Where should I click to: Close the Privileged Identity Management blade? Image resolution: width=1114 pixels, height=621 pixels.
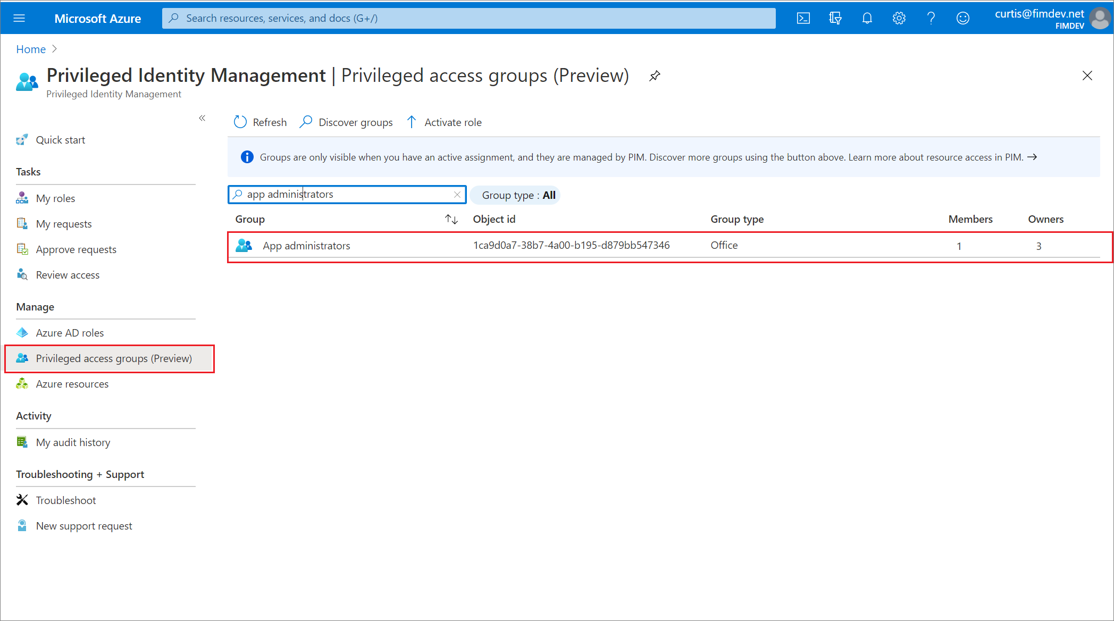pyautogui.click(x=1087, y=75)
